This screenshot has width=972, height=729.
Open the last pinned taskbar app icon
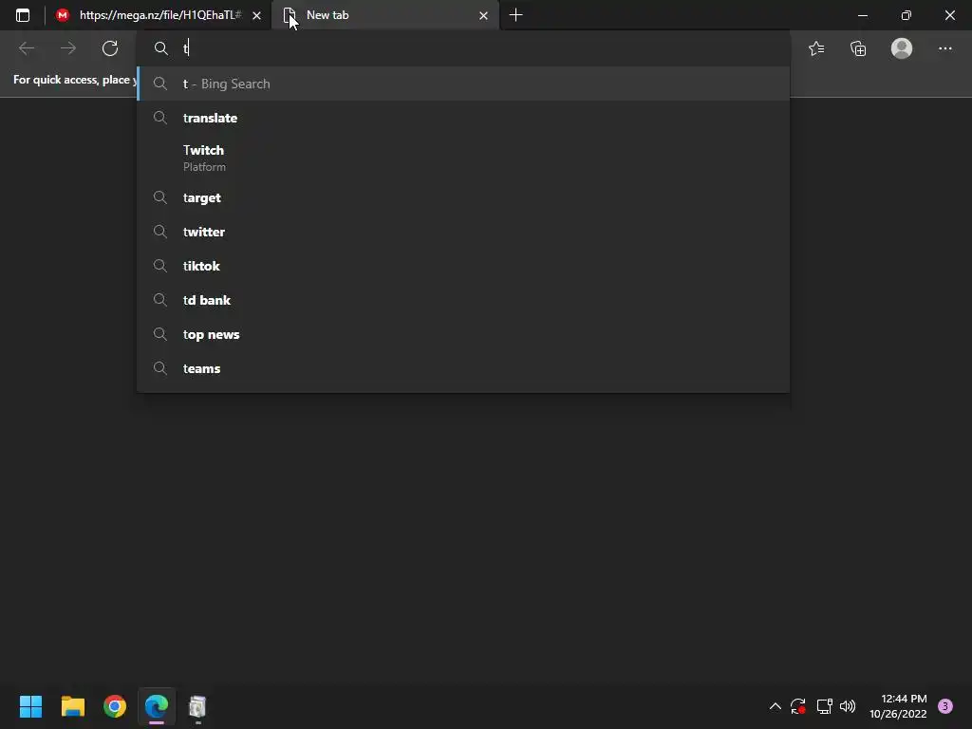[197, 706]
